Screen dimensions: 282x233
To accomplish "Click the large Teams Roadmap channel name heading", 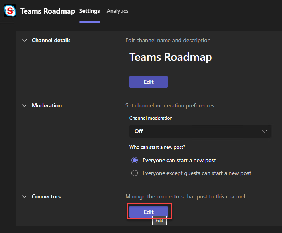I will coord(170,57).
